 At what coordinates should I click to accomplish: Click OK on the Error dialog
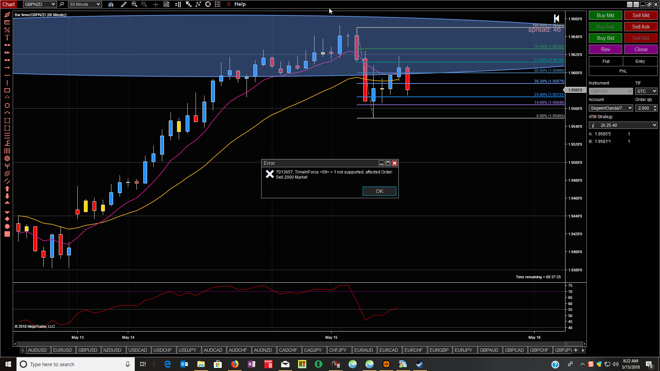379,191
